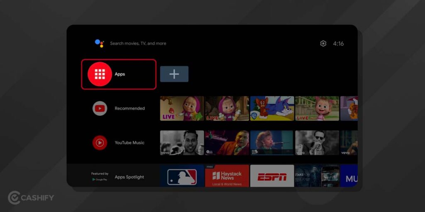
Task: Open the YouTube Music icon
Action: click(x=100, y=143)
